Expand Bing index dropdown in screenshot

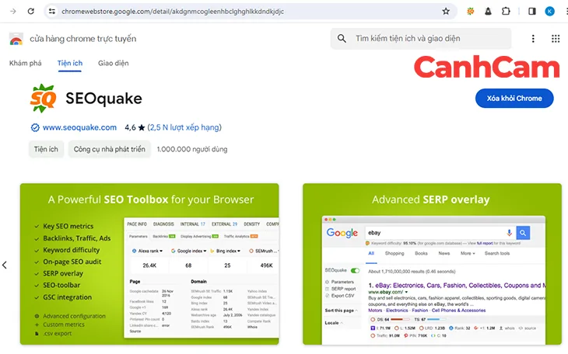click(x=226, y=251)
